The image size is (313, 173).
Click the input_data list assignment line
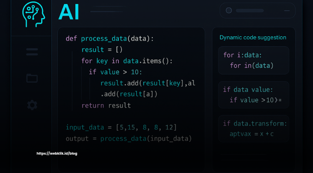pos(121,127)
